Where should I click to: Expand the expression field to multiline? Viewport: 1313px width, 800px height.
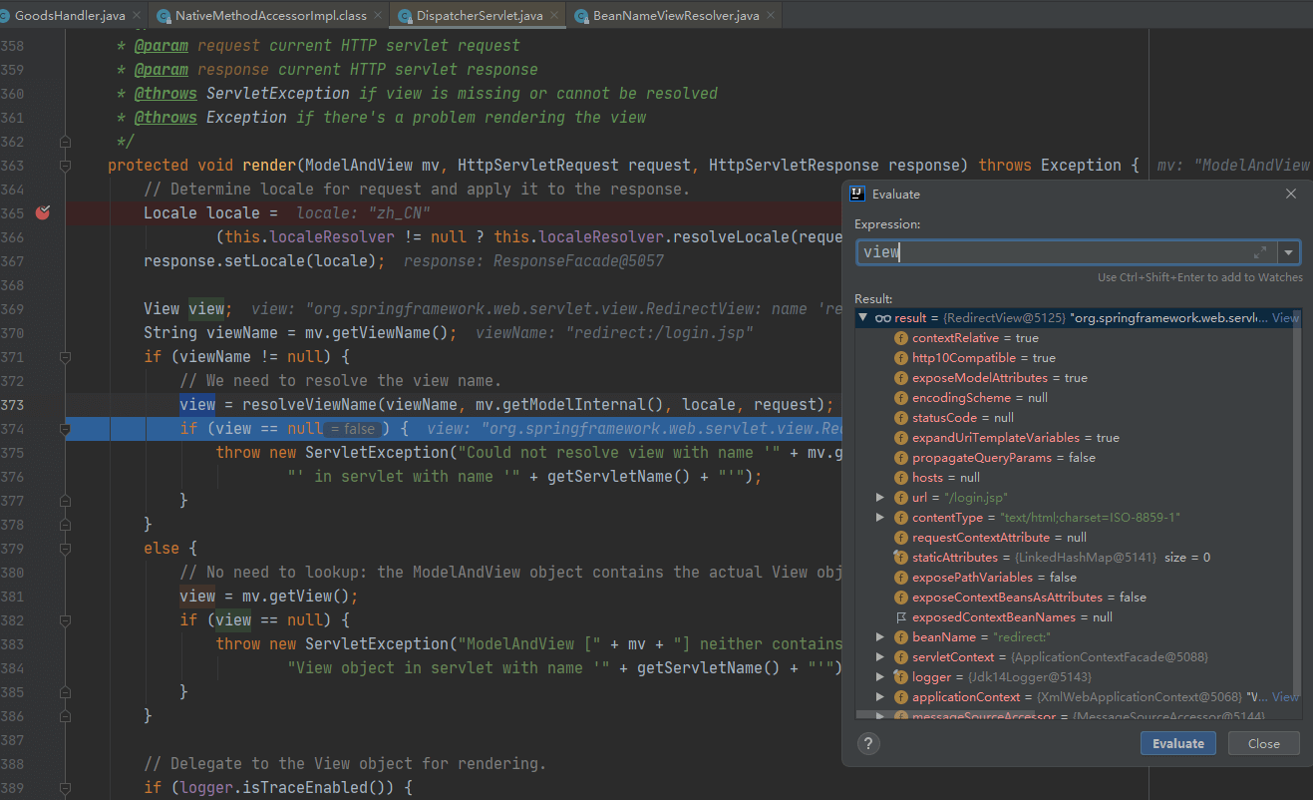(1260, 252)
